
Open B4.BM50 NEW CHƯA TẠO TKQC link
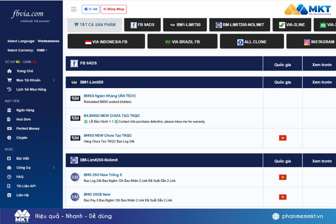[x=112, y=115]
